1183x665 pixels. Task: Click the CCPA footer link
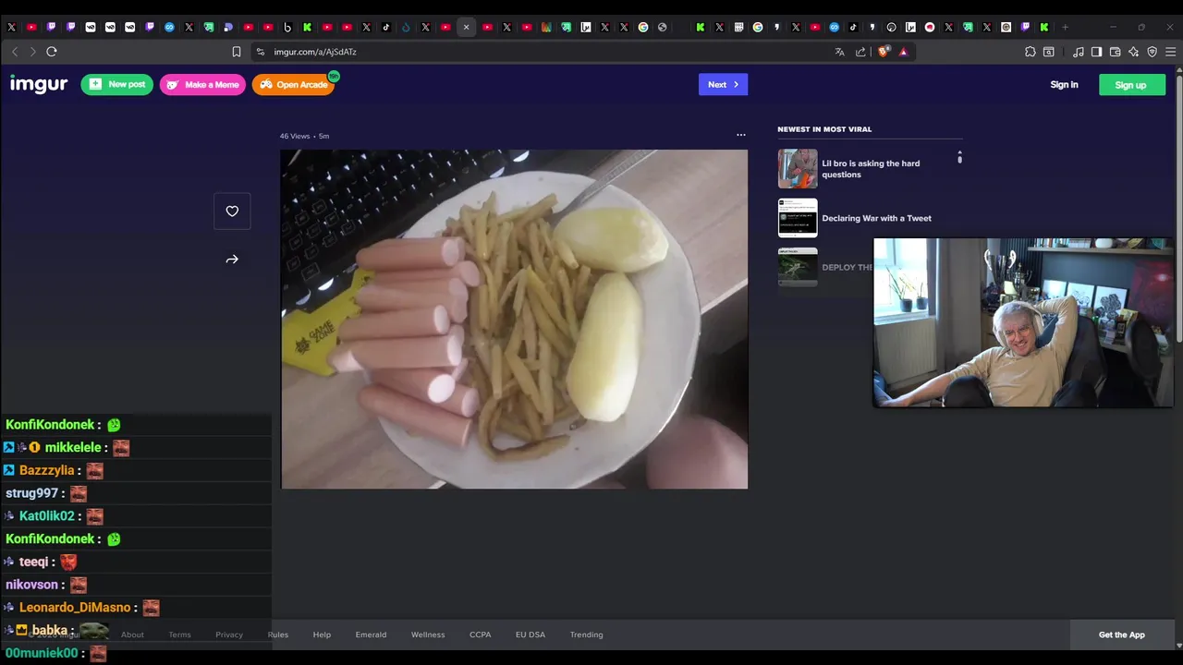coord(480,635)
